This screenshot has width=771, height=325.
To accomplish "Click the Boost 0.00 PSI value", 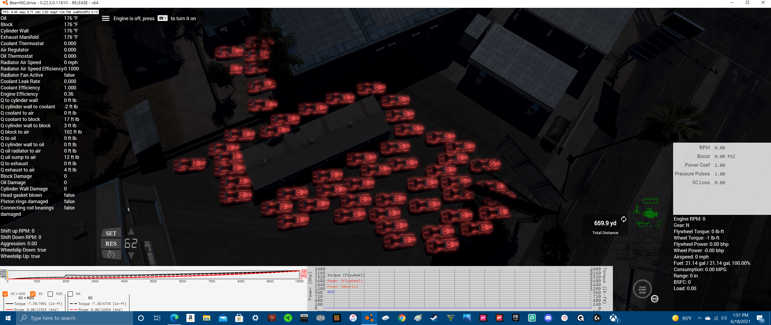I will click(725, 156).
